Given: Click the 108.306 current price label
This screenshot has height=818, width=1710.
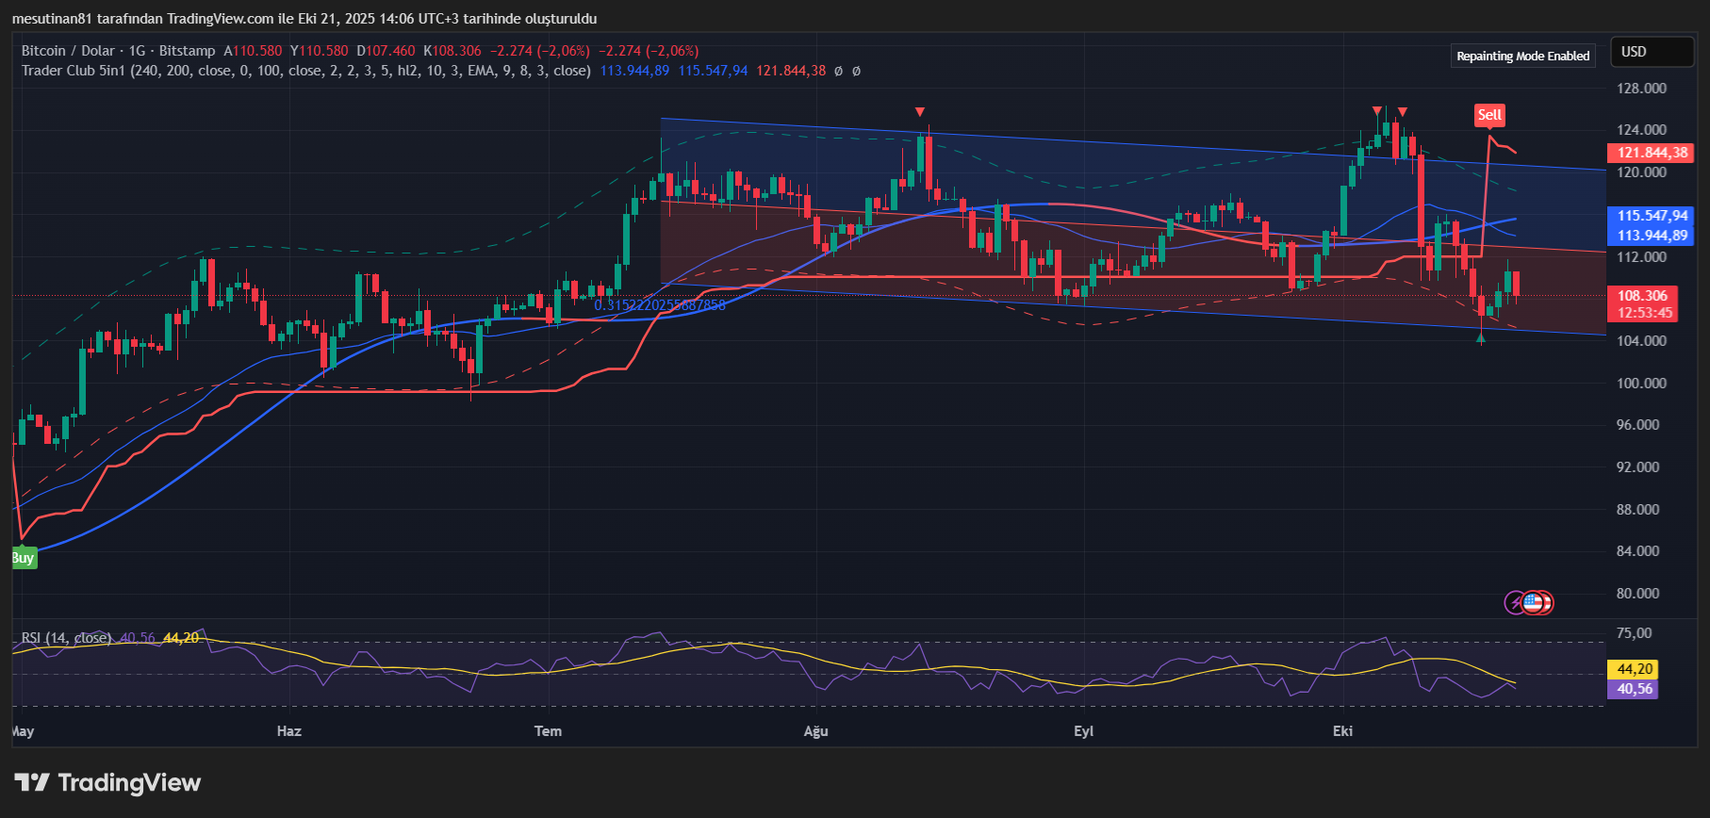Looking at the screenshot, I should [x=1642, y=296].
